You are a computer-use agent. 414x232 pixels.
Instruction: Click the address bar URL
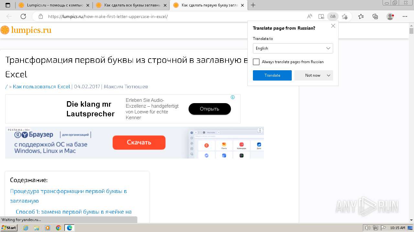[x=108, y=16]
